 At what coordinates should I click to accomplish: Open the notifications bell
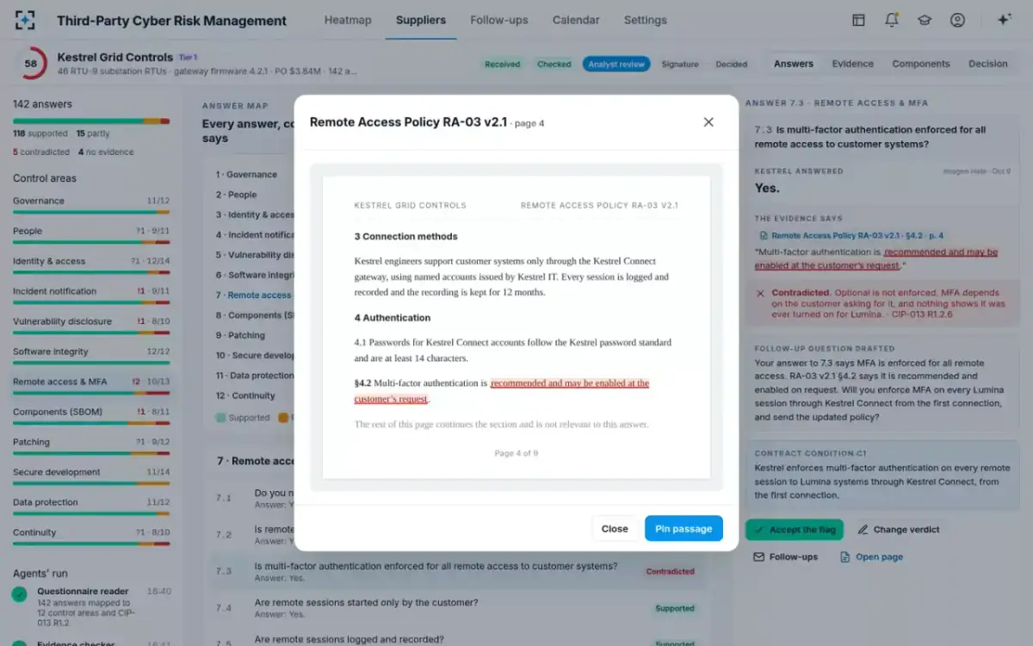coord(892,20)
